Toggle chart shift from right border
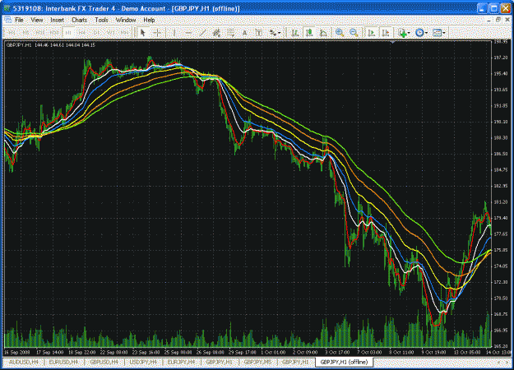Image resolution: width=514 pixels, height=370 pixels. click(x=386, y=33)
